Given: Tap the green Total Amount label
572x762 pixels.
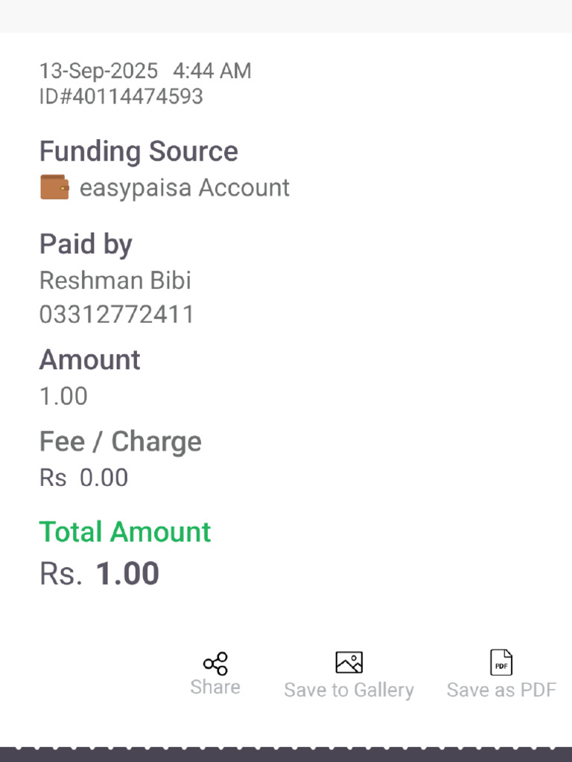Looking at the screenshot, I should point(125,531).
